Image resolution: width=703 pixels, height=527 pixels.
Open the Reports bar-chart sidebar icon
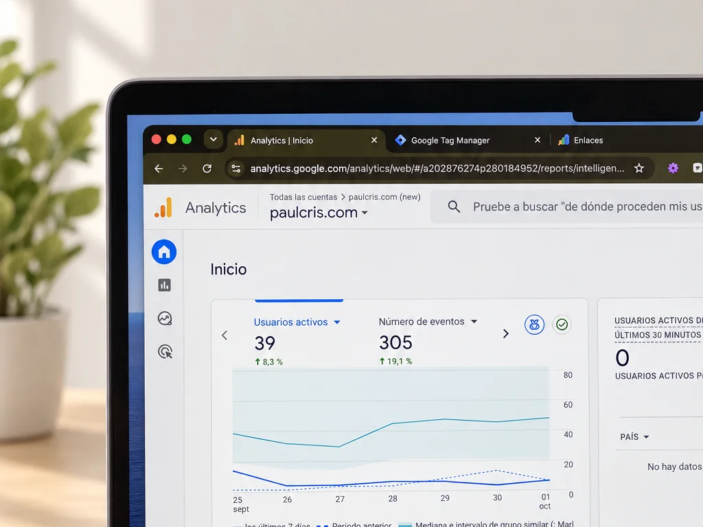[165, 285]
